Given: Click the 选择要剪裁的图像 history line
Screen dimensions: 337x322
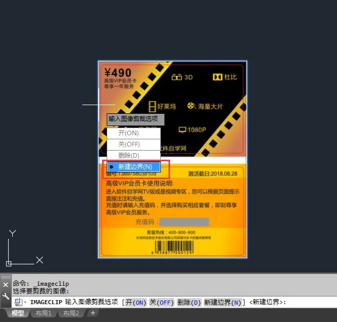Looking at the screenshot, I should [41, 291].
